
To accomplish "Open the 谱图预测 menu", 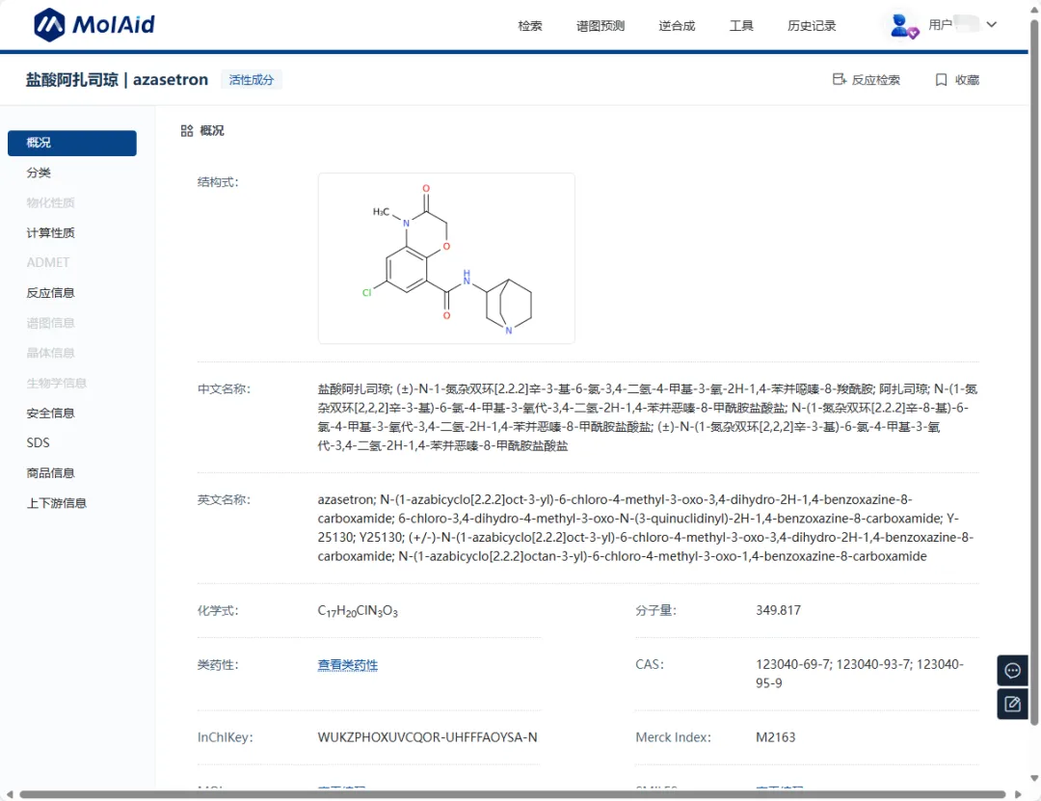I will click(601, 26).
